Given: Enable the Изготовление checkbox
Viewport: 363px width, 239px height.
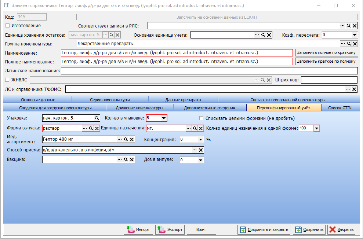Looking at the screenshot, I should [7, 26].
